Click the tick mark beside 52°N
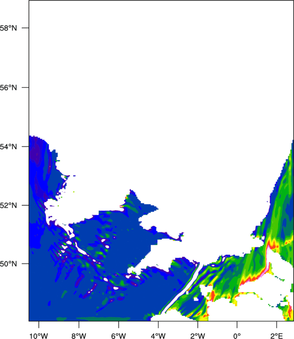 point(25,205)
